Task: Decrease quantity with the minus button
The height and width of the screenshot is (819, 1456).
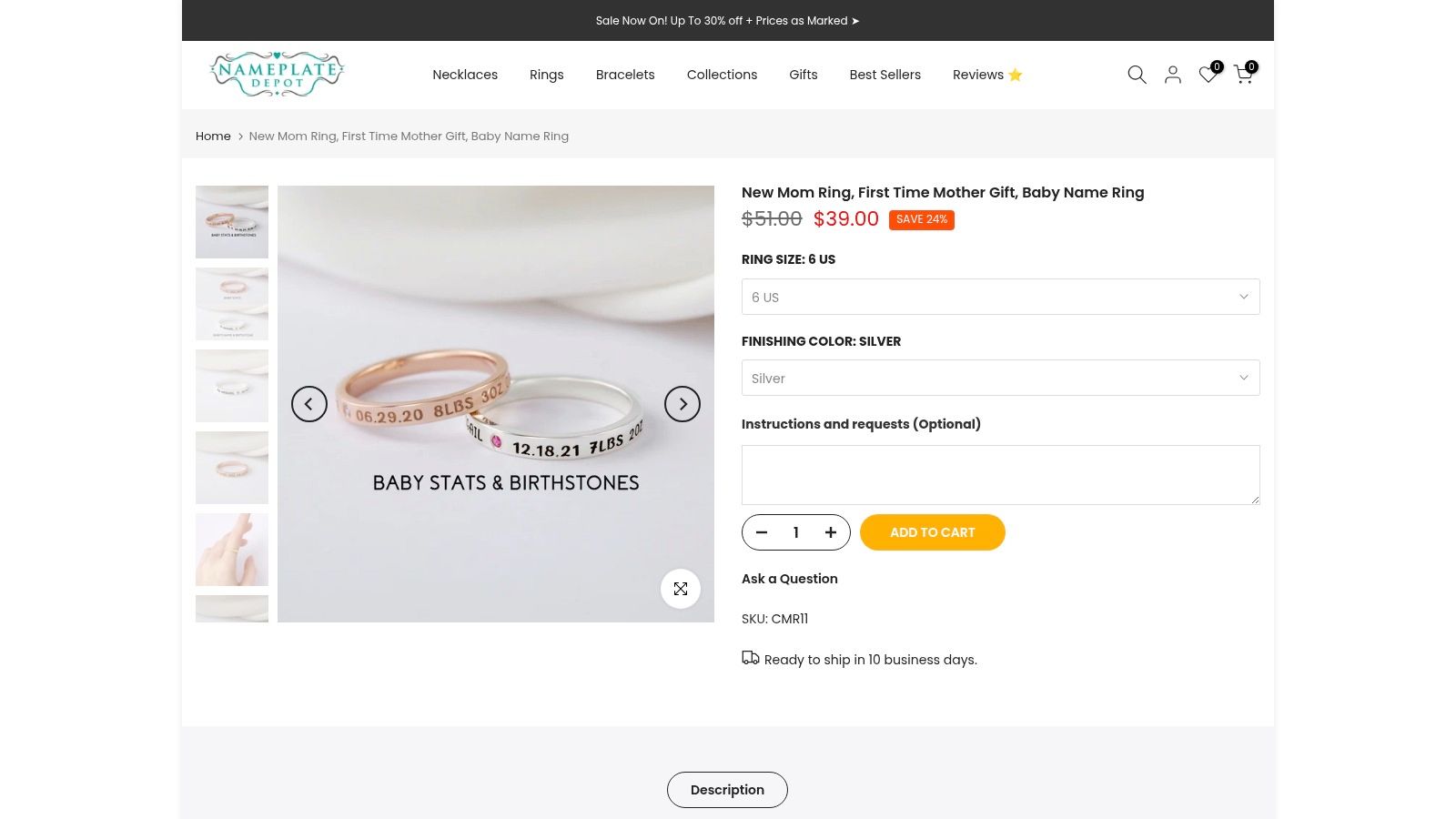Action: (x=762, y=532)
